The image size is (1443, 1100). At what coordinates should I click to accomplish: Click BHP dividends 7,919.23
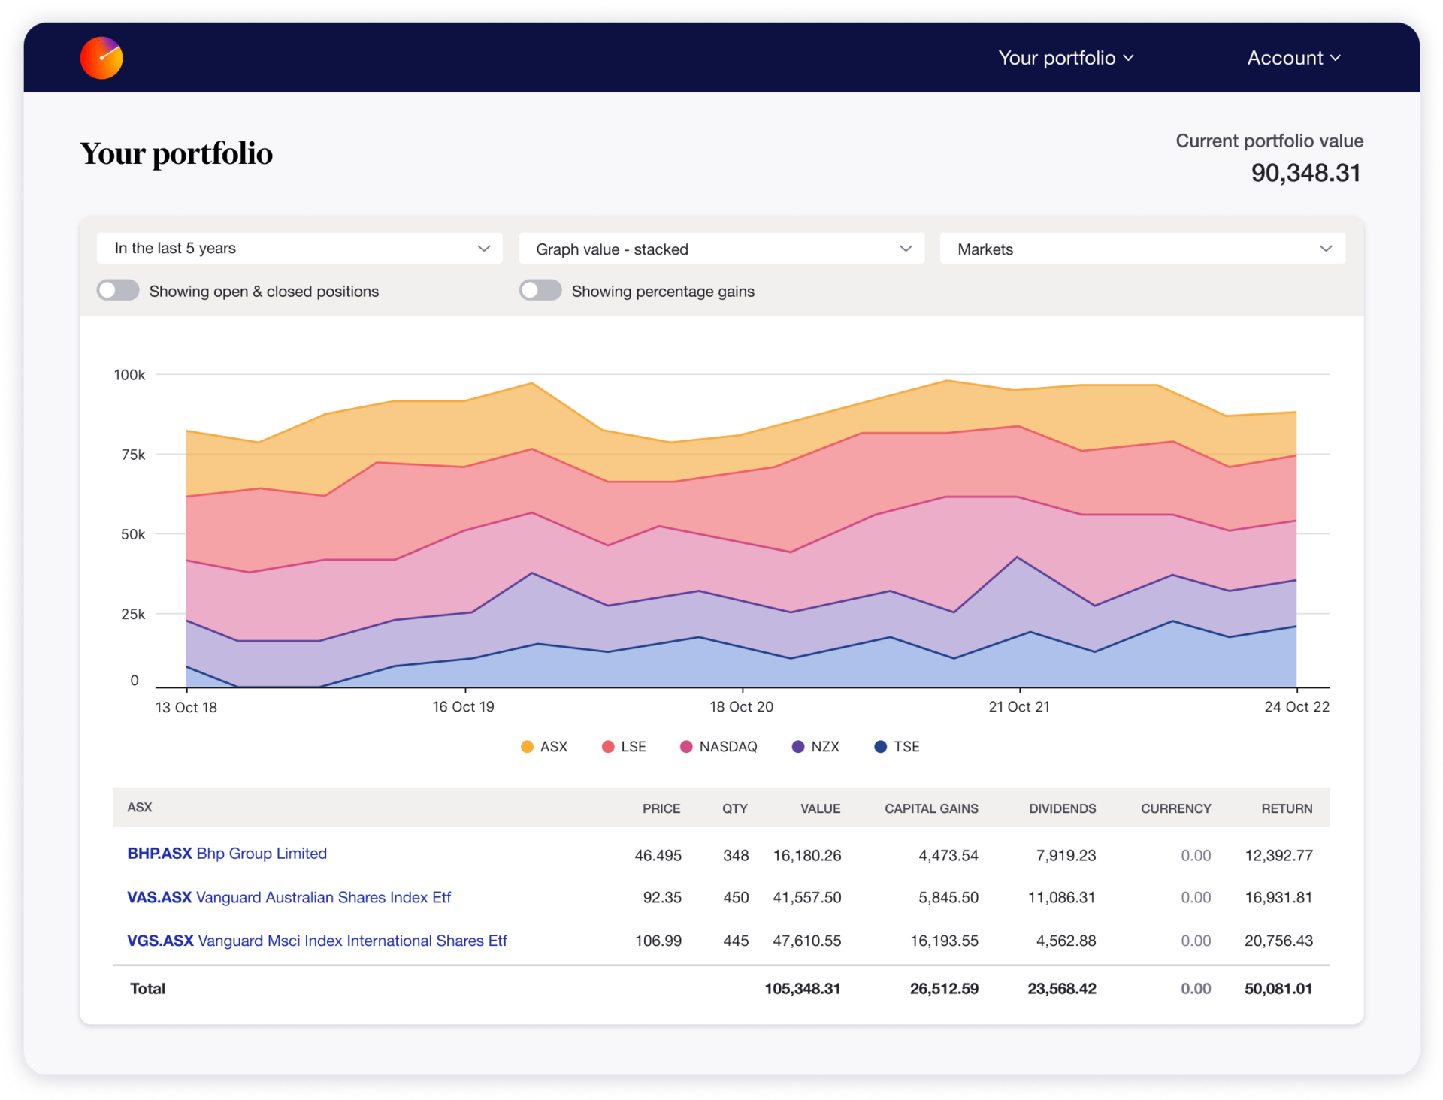pos(1066,855)
